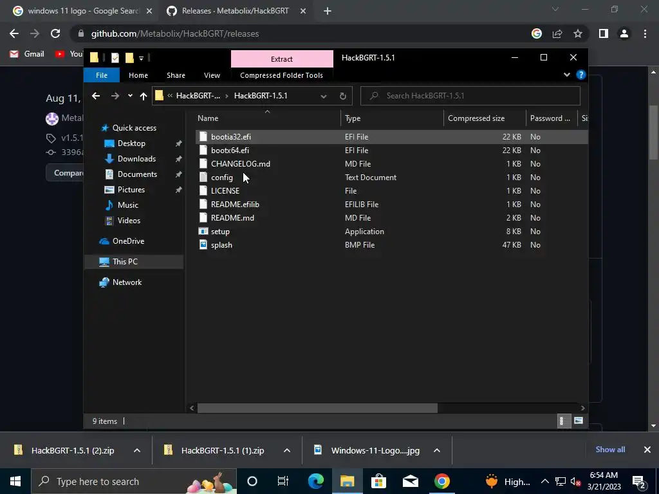Click the Google icon in address bar

point(537,33)
